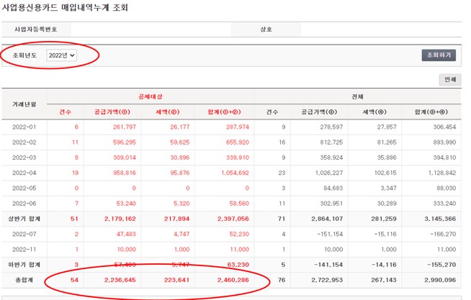The height and width of the screenshot is (300, 471).
Task: Click the value 3,145,366 in 상반기 합계
Action: click(x=440, y=219)
